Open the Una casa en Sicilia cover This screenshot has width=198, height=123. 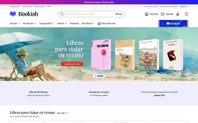[149, 55]
